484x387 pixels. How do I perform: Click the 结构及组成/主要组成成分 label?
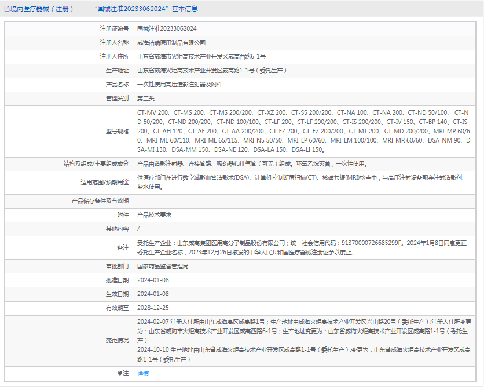pyautogui.click(x=96, y=164)
